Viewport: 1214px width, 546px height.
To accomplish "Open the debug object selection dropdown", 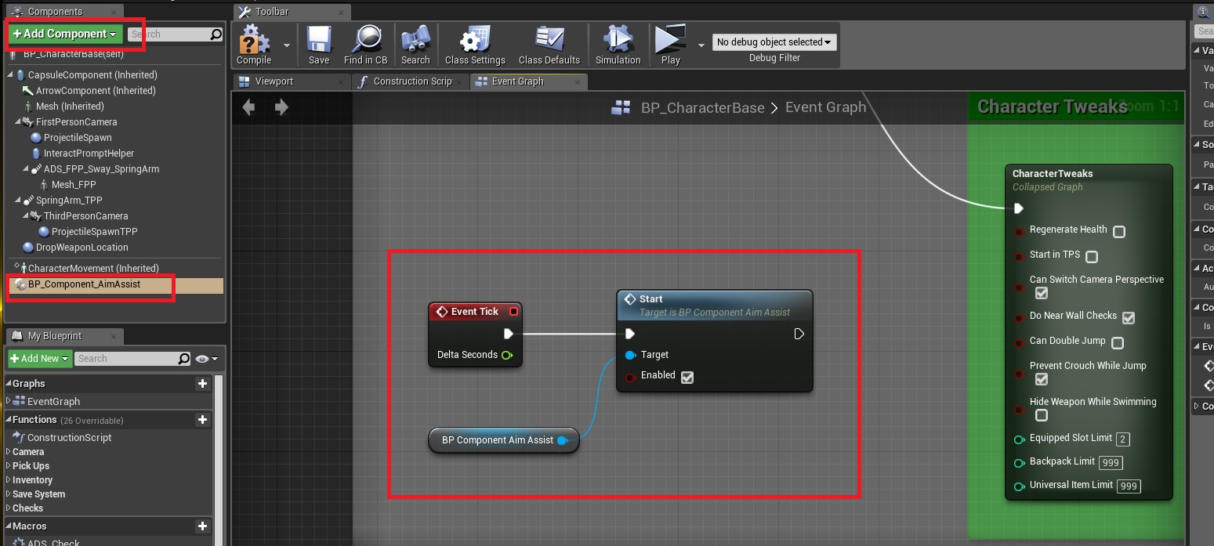I will click(x=774, y=42).
